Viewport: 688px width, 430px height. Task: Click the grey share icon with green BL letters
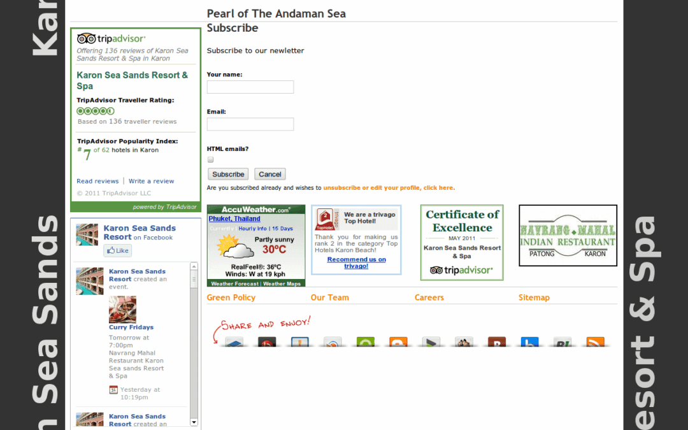(563, 342)
